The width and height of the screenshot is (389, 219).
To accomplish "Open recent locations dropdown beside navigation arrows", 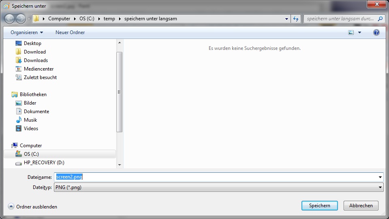I will [29, 19].
